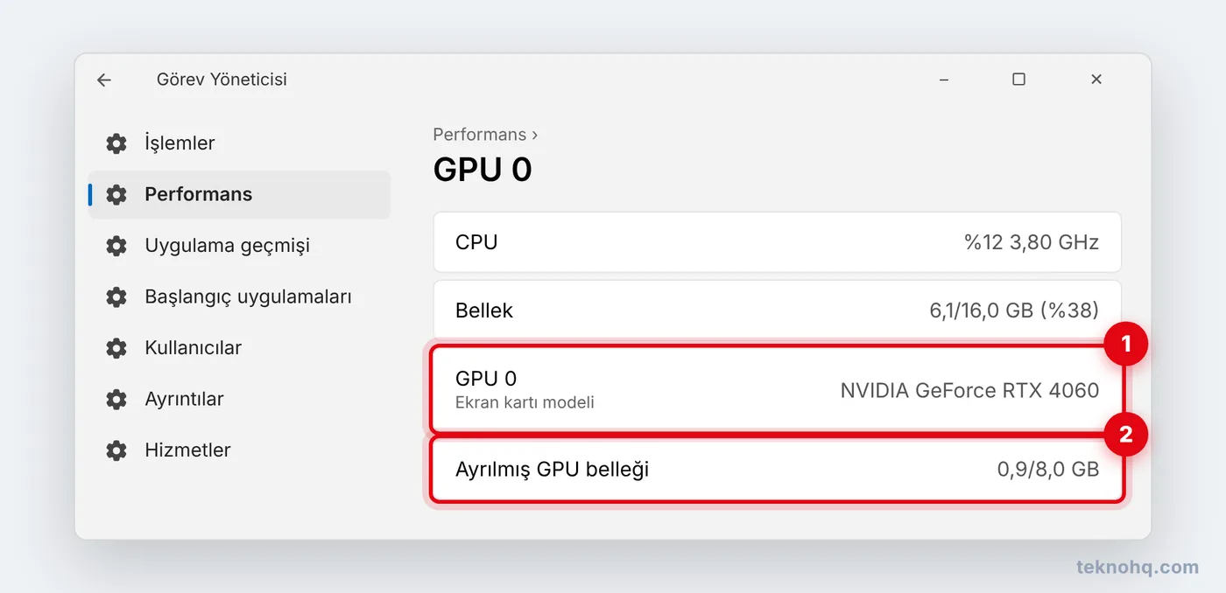
Task: Go to Başlangıç uygulamaları
Action: tap(239, 297)
